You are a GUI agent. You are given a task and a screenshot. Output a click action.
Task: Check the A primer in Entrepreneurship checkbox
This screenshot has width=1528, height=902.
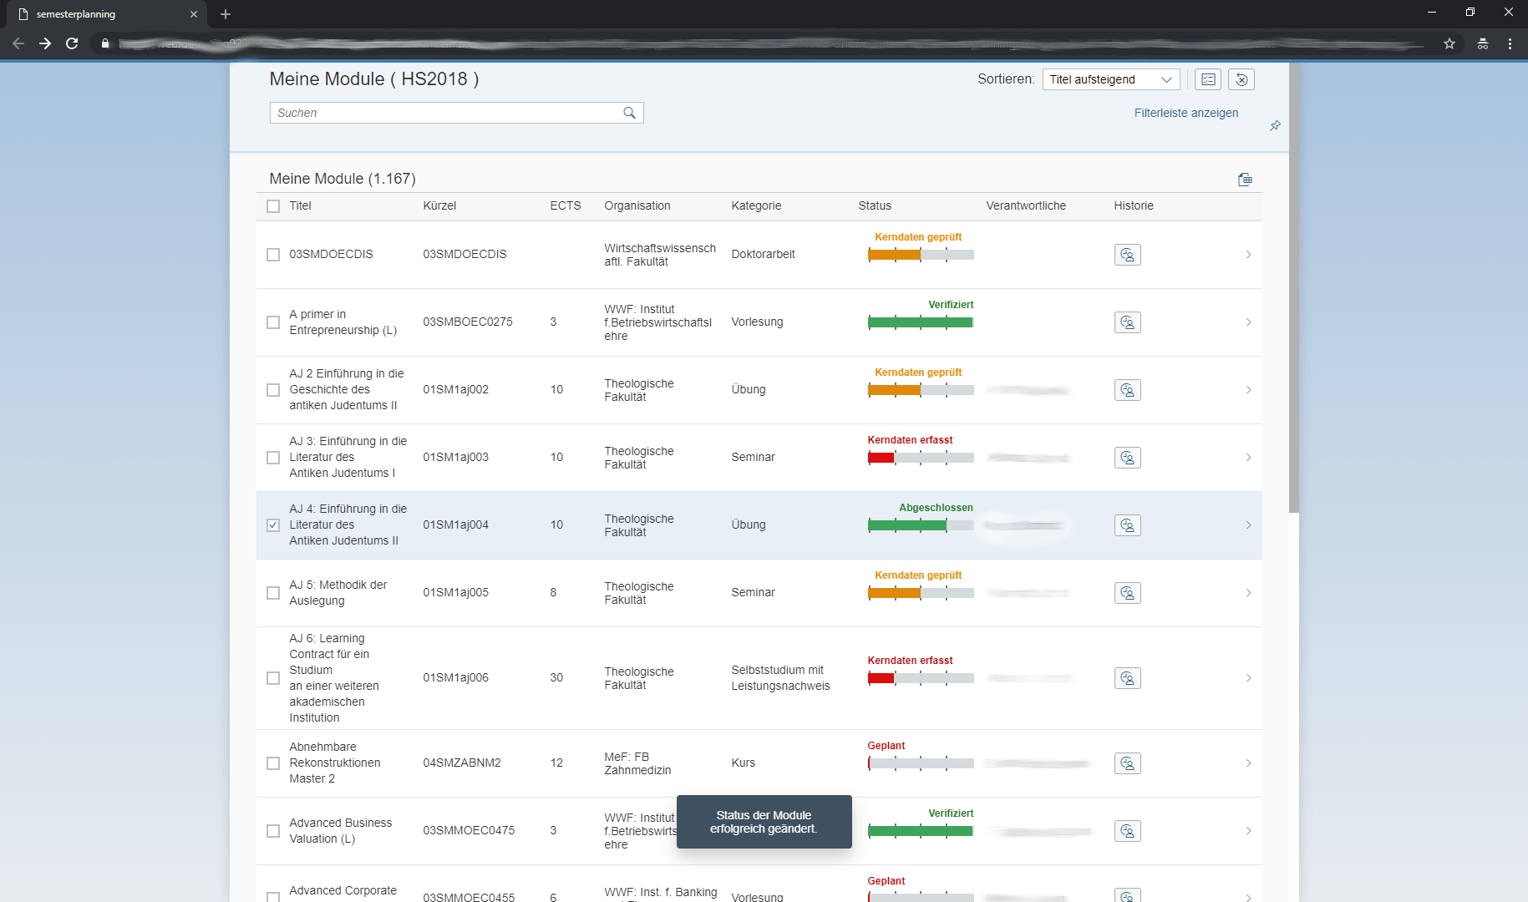(273, 322)
